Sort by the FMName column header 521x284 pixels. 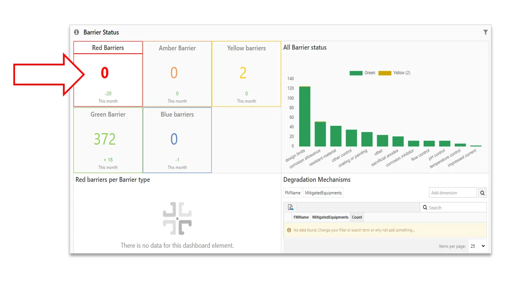[x=301, y=217]
